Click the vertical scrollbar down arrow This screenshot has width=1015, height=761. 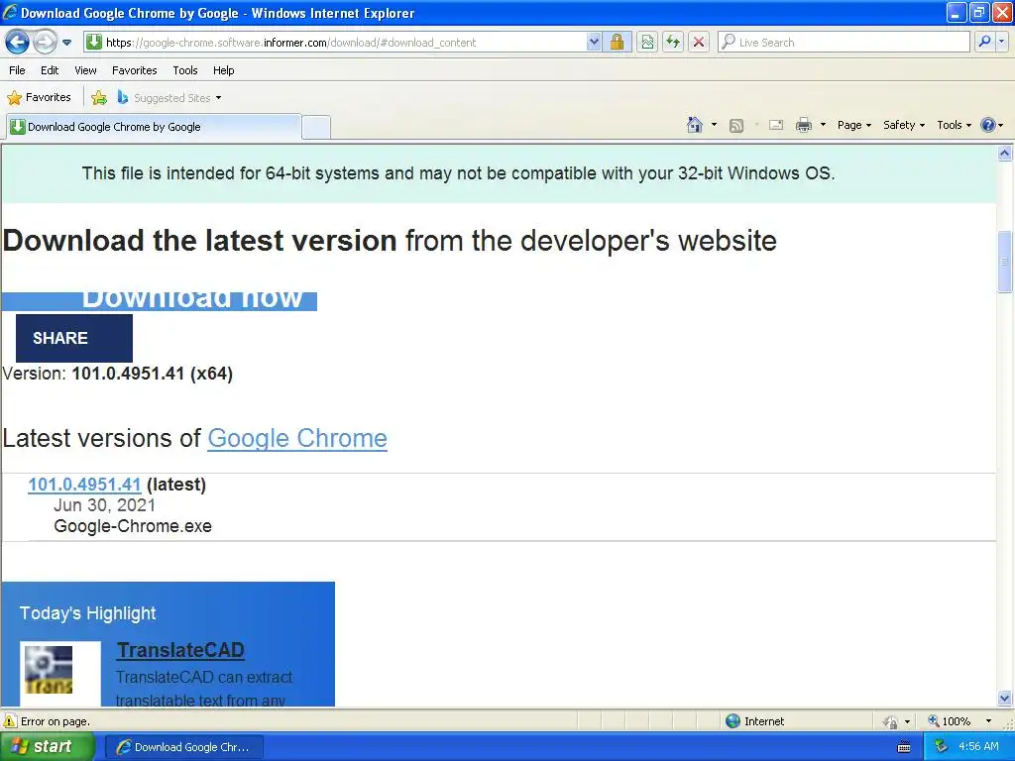pyautogui.click(x=1005, y=699)
